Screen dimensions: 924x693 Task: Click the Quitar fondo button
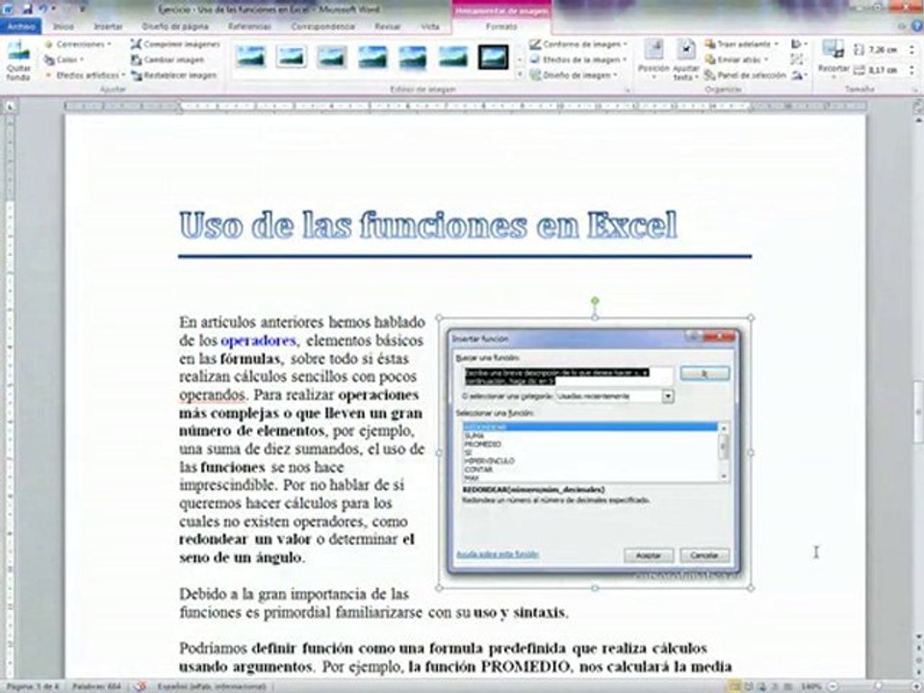click(18, 60)
